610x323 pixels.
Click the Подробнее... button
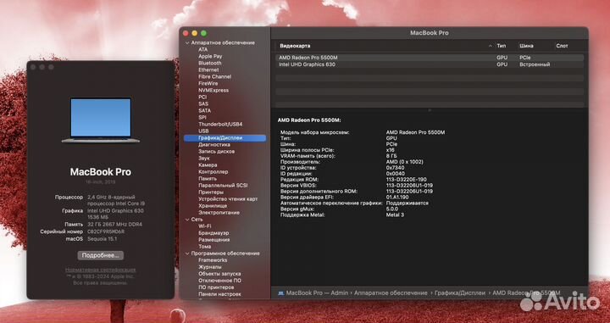click(100, 255)
